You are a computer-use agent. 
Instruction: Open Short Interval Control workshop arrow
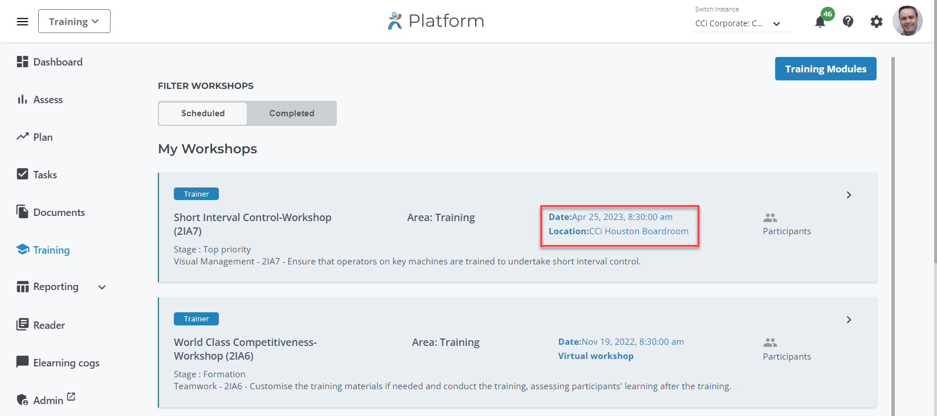[x=849, y=195]
